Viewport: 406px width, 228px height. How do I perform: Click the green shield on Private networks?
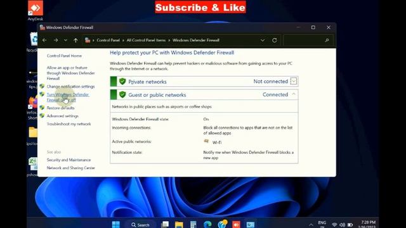point(122,82)
